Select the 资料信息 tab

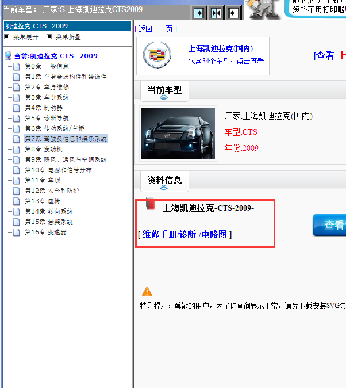(164, 181)
